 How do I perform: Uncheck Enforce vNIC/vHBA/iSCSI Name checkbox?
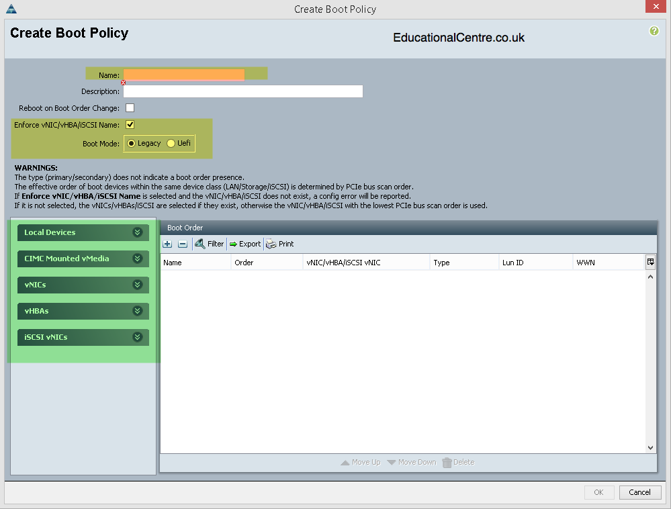[130, 124]
